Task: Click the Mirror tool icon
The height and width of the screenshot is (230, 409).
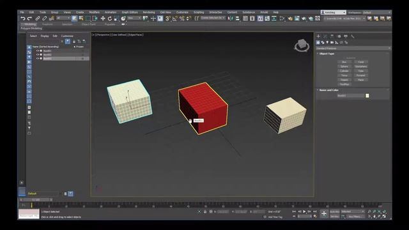Action: tap(231, 19)
